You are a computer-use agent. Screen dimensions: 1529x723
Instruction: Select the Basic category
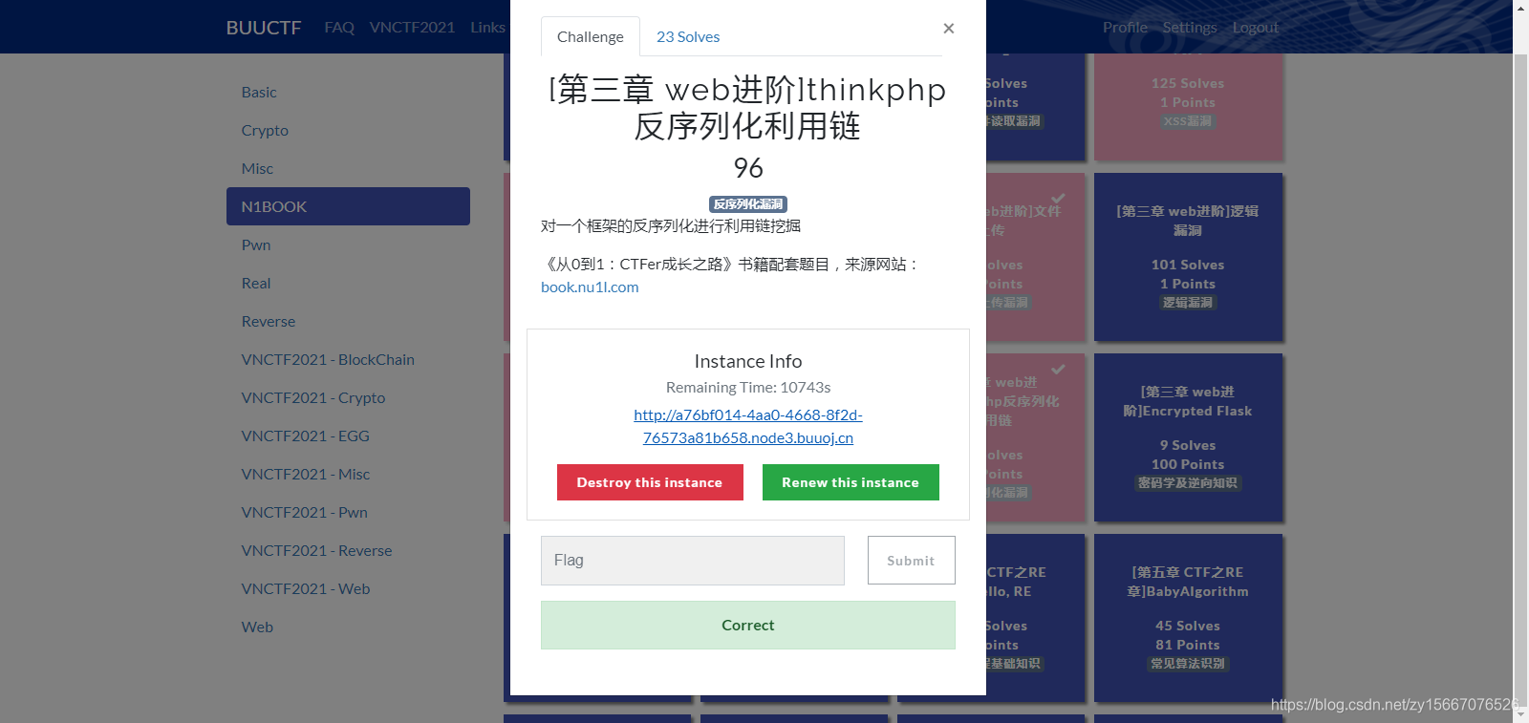[x=348, y=92]
